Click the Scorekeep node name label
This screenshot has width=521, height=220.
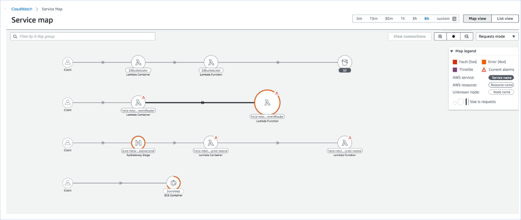(173, 191)
